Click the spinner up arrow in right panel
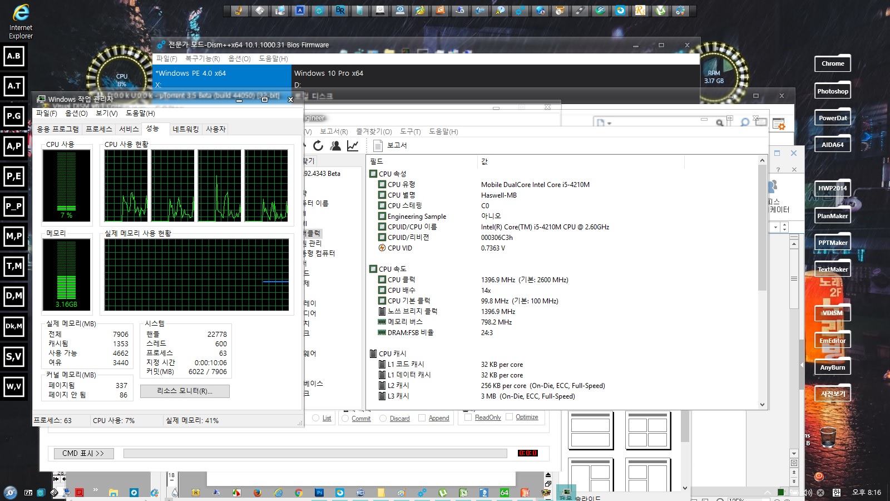Viewport: 890px width, 501px height. [x=784, y=225]
